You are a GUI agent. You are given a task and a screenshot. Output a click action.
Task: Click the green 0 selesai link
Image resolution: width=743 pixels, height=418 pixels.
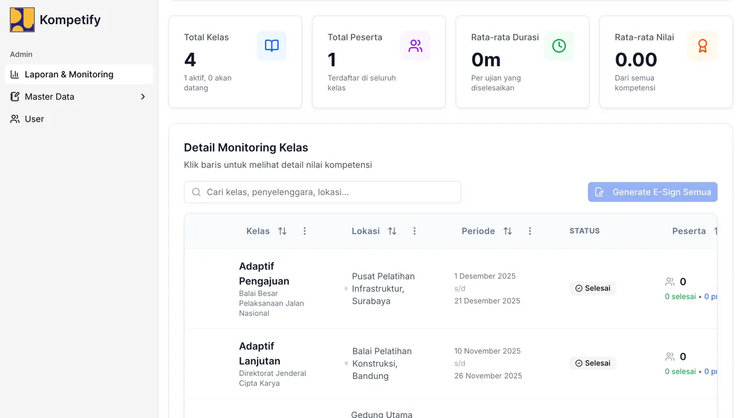pos(679,296)
